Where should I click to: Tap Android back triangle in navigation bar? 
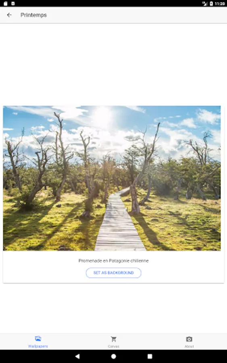click(77, 356)
